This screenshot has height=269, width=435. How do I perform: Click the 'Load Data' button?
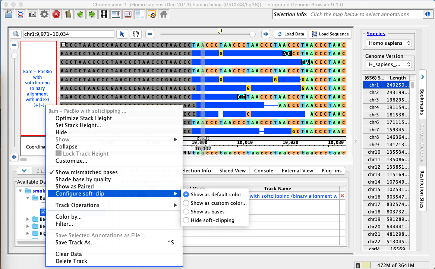(291, 34)
